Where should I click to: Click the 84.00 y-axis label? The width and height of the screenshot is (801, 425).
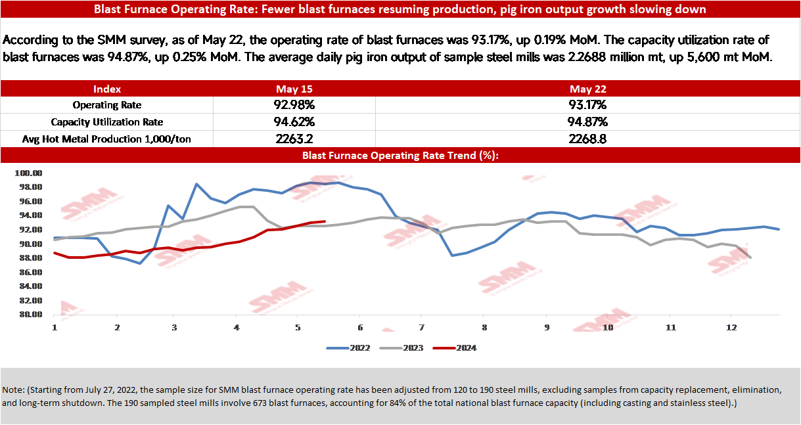coord(30,286)
